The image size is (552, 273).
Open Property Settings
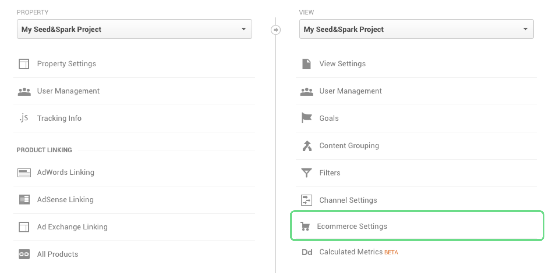coord(66,64)
